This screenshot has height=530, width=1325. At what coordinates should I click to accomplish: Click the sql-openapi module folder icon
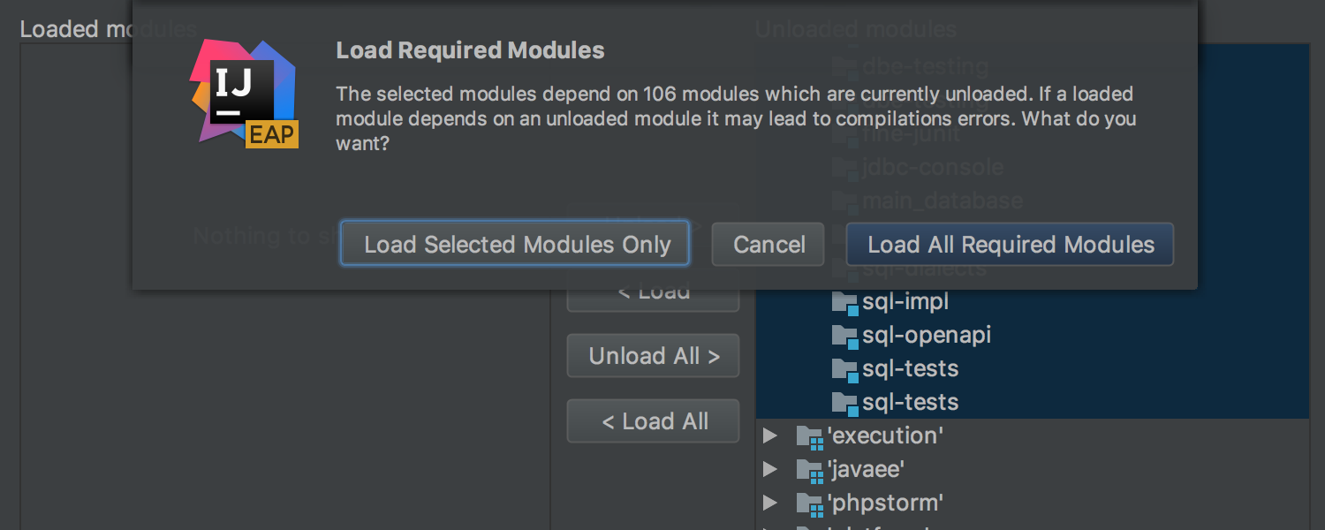pyautogui.click(x=845, y=336)
